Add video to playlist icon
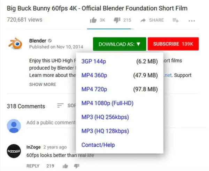 [176, 20]
